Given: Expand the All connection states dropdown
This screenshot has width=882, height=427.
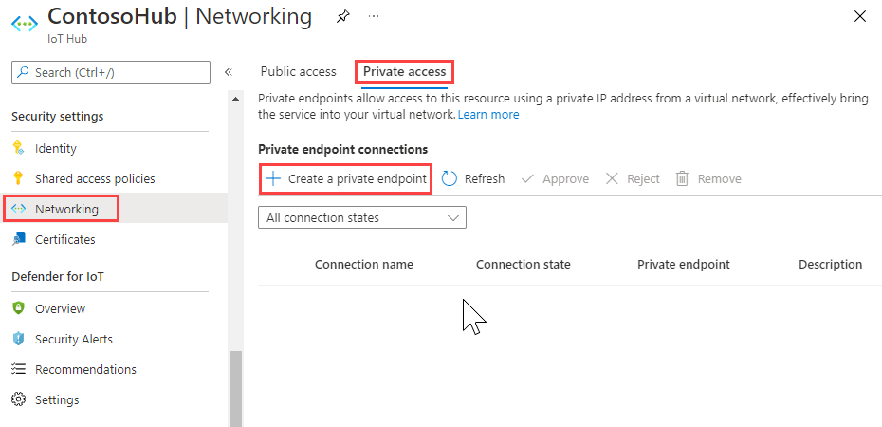Looking at the screenshot, I should pos(361,217).
